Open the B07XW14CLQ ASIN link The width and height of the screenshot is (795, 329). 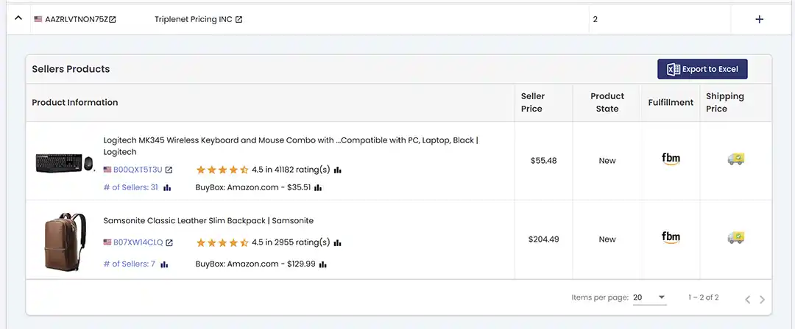(138, 242)
